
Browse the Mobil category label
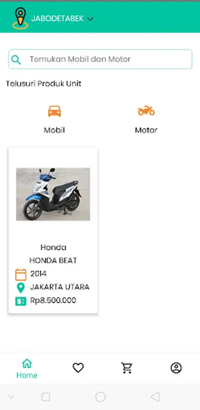point(54,130)
